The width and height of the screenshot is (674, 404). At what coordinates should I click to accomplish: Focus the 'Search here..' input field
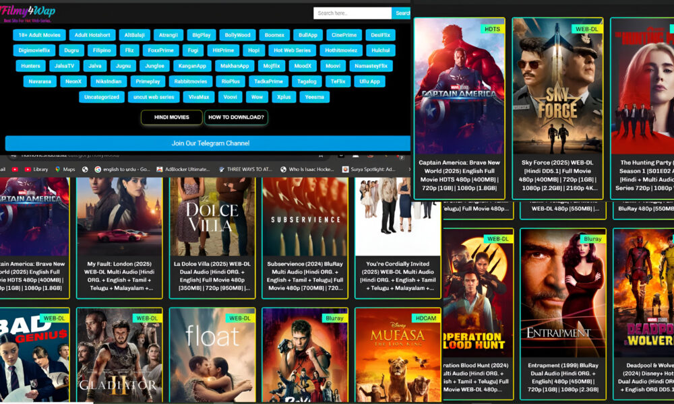(353, 13)
